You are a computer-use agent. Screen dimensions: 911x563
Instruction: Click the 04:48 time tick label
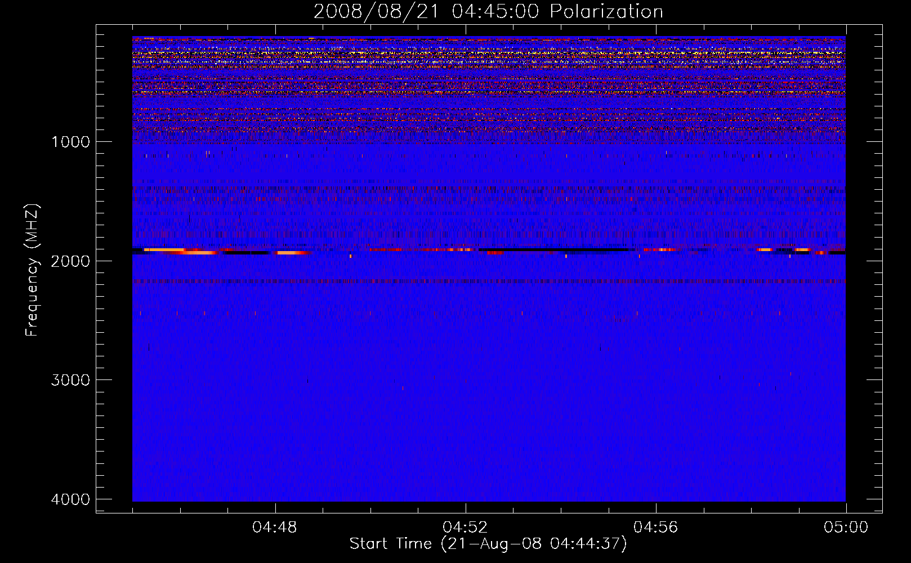(275, 528)
